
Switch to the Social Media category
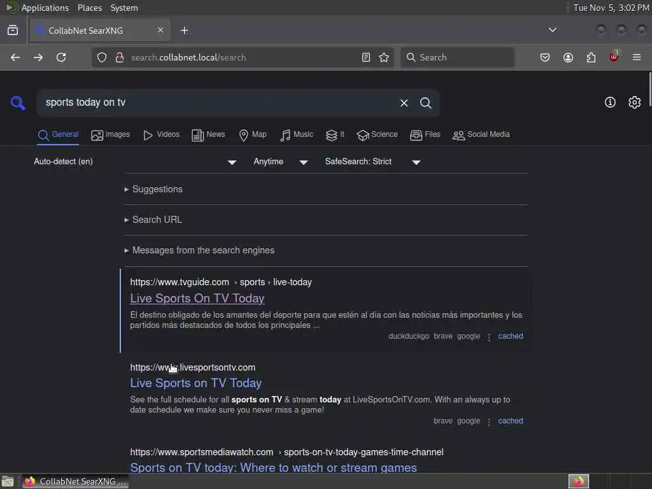click(481, 135)
